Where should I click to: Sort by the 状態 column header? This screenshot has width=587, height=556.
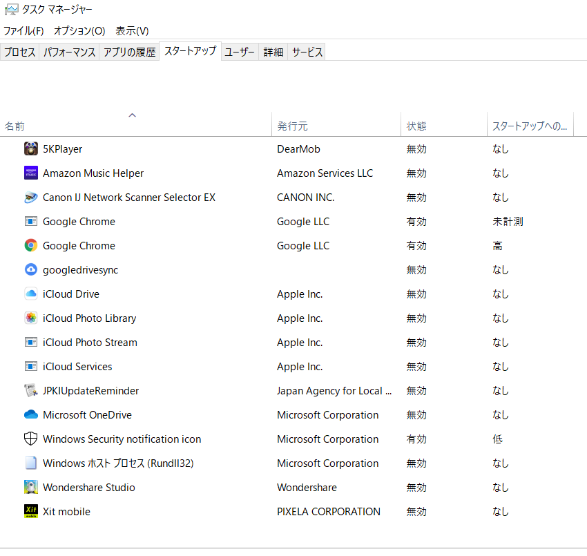coord(444,124)
